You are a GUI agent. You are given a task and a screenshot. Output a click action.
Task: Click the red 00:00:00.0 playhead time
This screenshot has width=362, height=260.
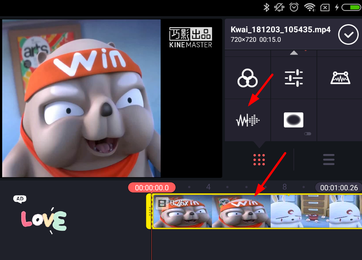(152, 187)
